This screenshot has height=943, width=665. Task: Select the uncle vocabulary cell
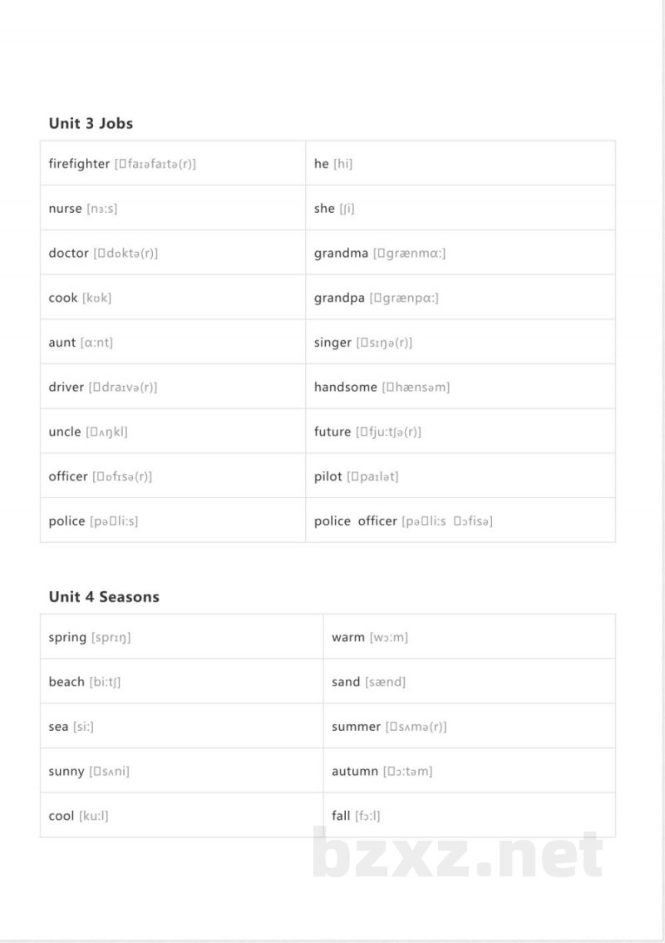coord(173,432)
